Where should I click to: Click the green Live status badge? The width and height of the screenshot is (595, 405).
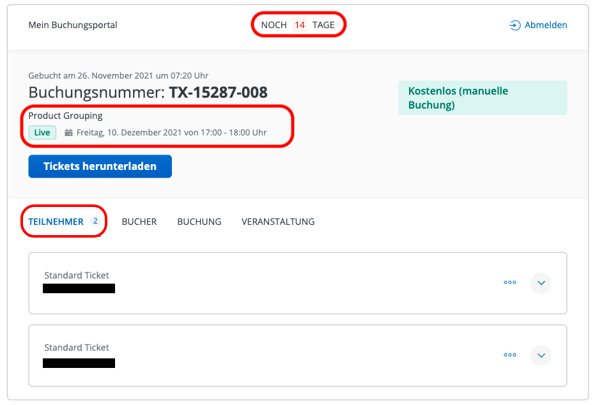click(42, 133)
